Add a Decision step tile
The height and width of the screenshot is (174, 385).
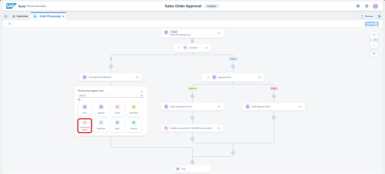[x=134, y=126]
